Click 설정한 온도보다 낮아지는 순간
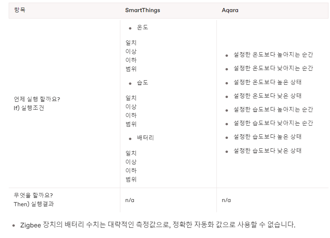Viewport: 330px width, 238px height. click(x=273, y=68)
